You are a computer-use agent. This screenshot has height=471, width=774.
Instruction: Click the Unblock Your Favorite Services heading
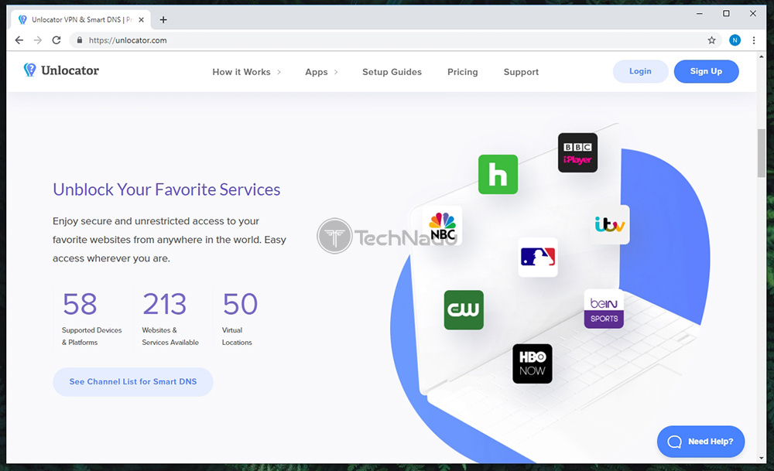tap(166, 190)
